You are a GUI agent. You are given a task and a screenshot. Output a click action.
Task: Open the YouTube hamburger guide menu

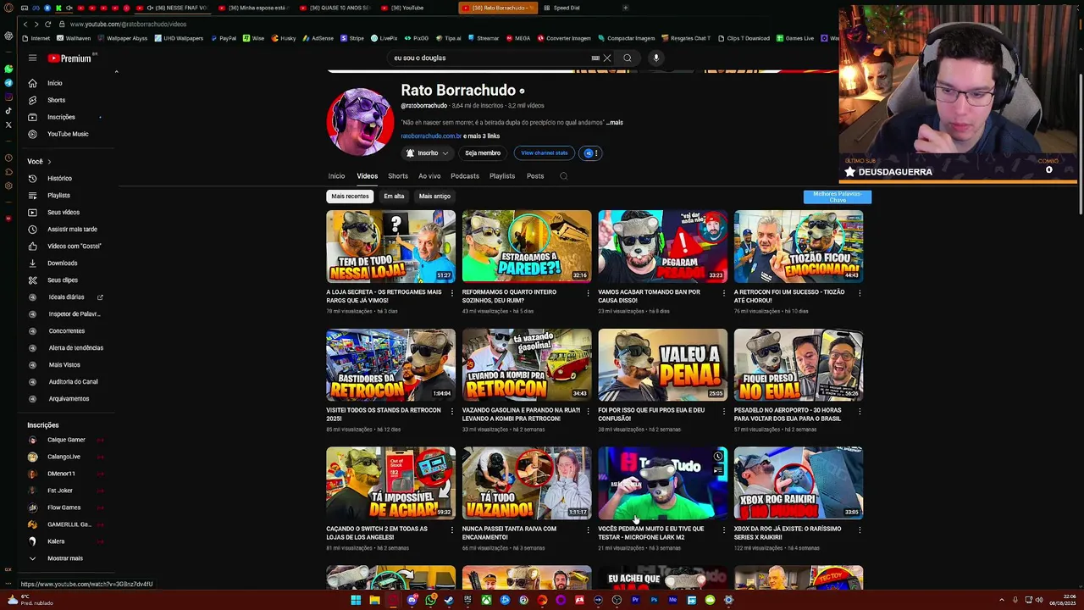[x=32, y=58]
